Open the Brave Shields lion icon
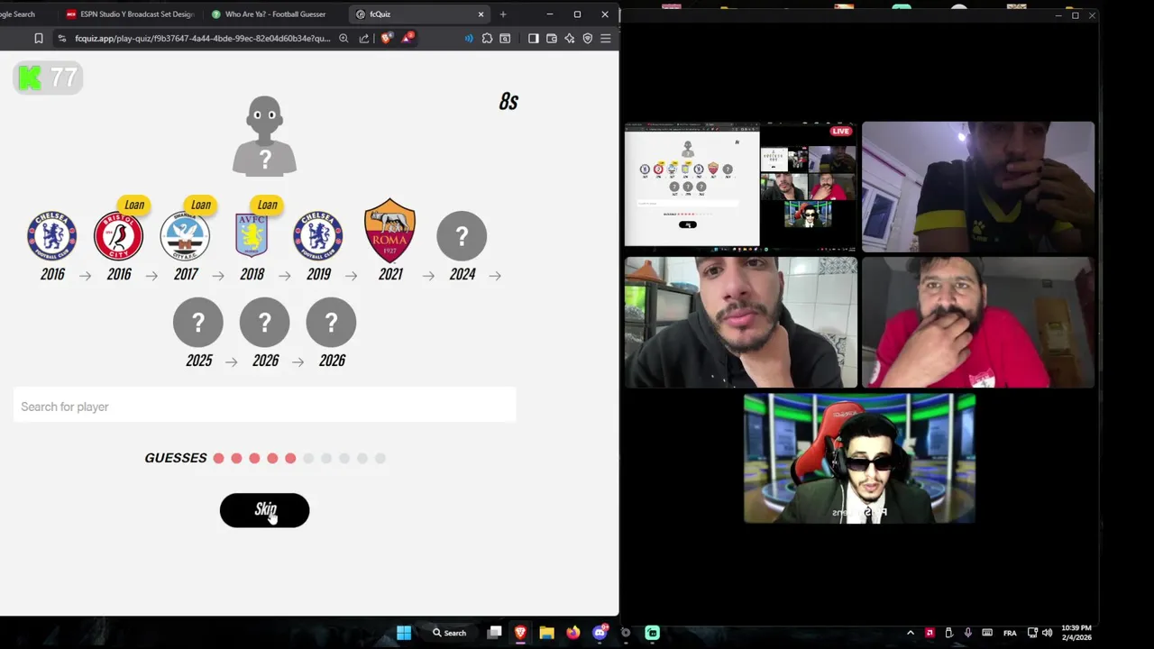Image resolution: width=1154 pixels, height=649 pixels. click(x=387, y=39)
